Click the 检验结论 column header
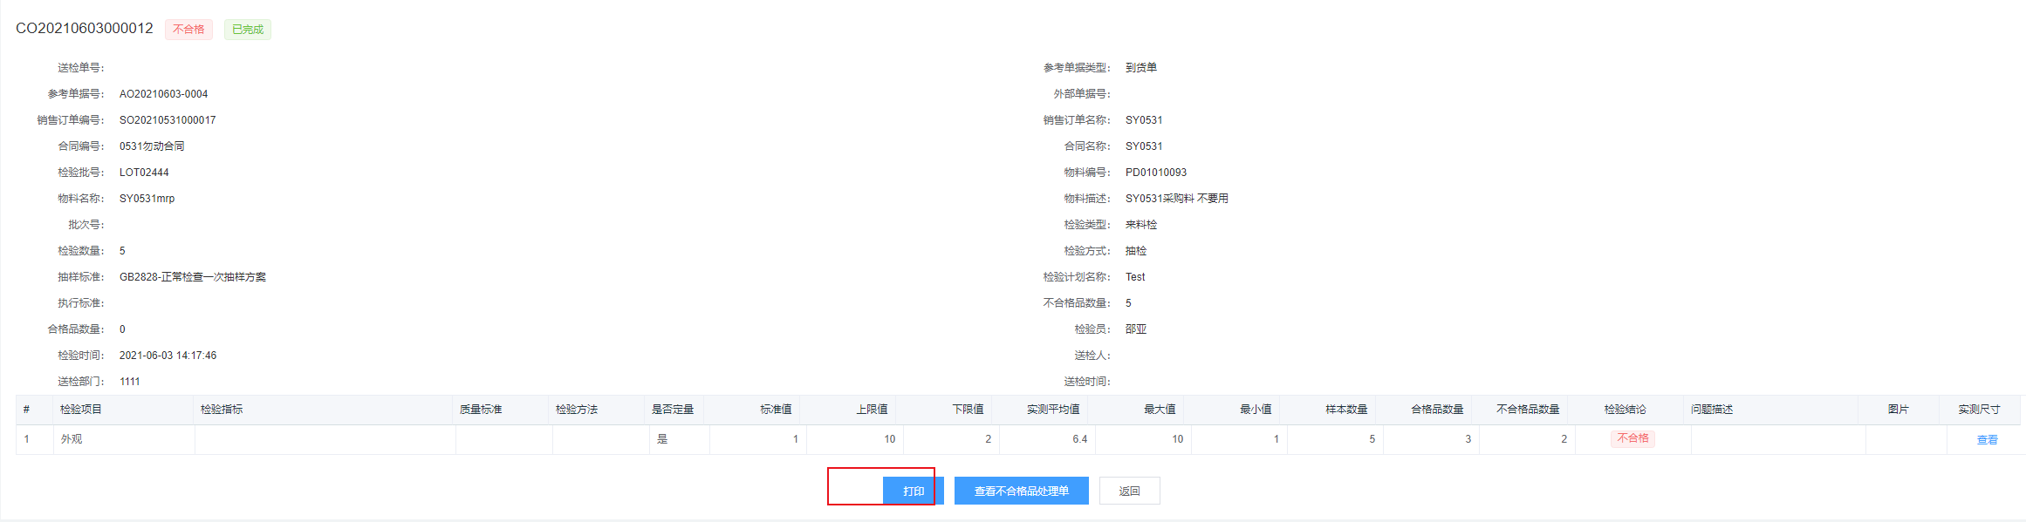2026x522 pixels. coord(1625,410)
